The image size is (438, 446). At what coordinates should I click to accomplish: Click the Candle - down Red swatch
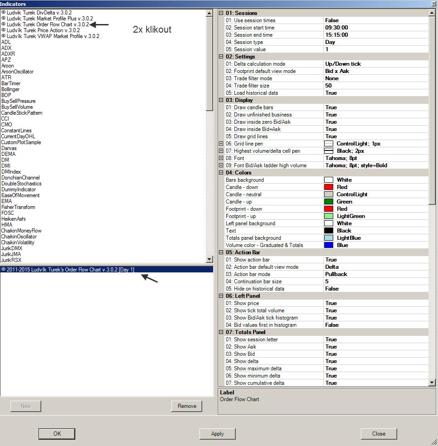[329, 187]
